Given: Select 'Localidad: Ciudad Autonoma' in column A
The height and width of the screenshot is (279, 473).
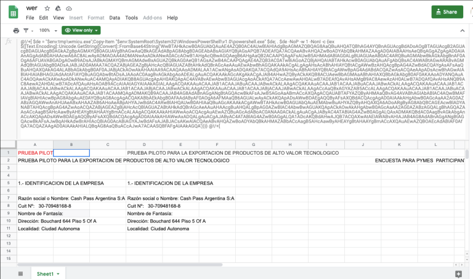Looking at the screenshot, I should [49, 228].
